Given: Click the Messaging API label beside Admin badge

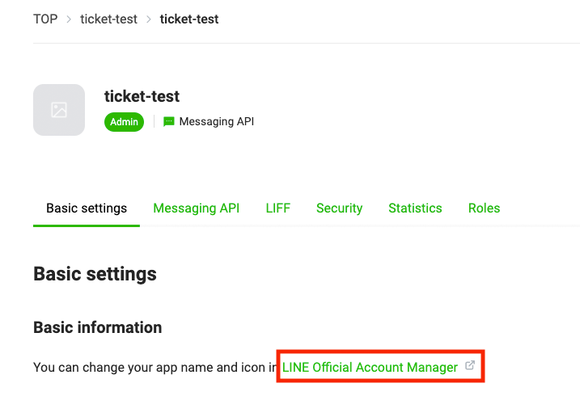Looking at the screenshot, I should (217, 121).
